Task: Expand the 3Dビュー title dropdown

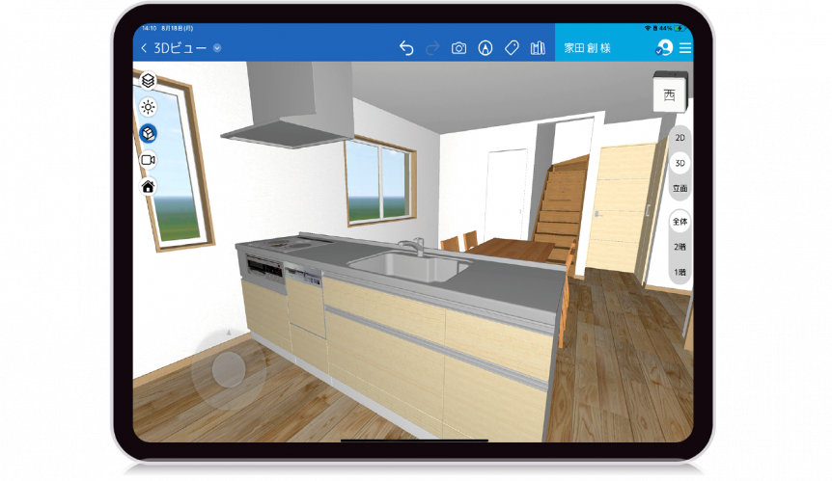Action: pos(217,48)
